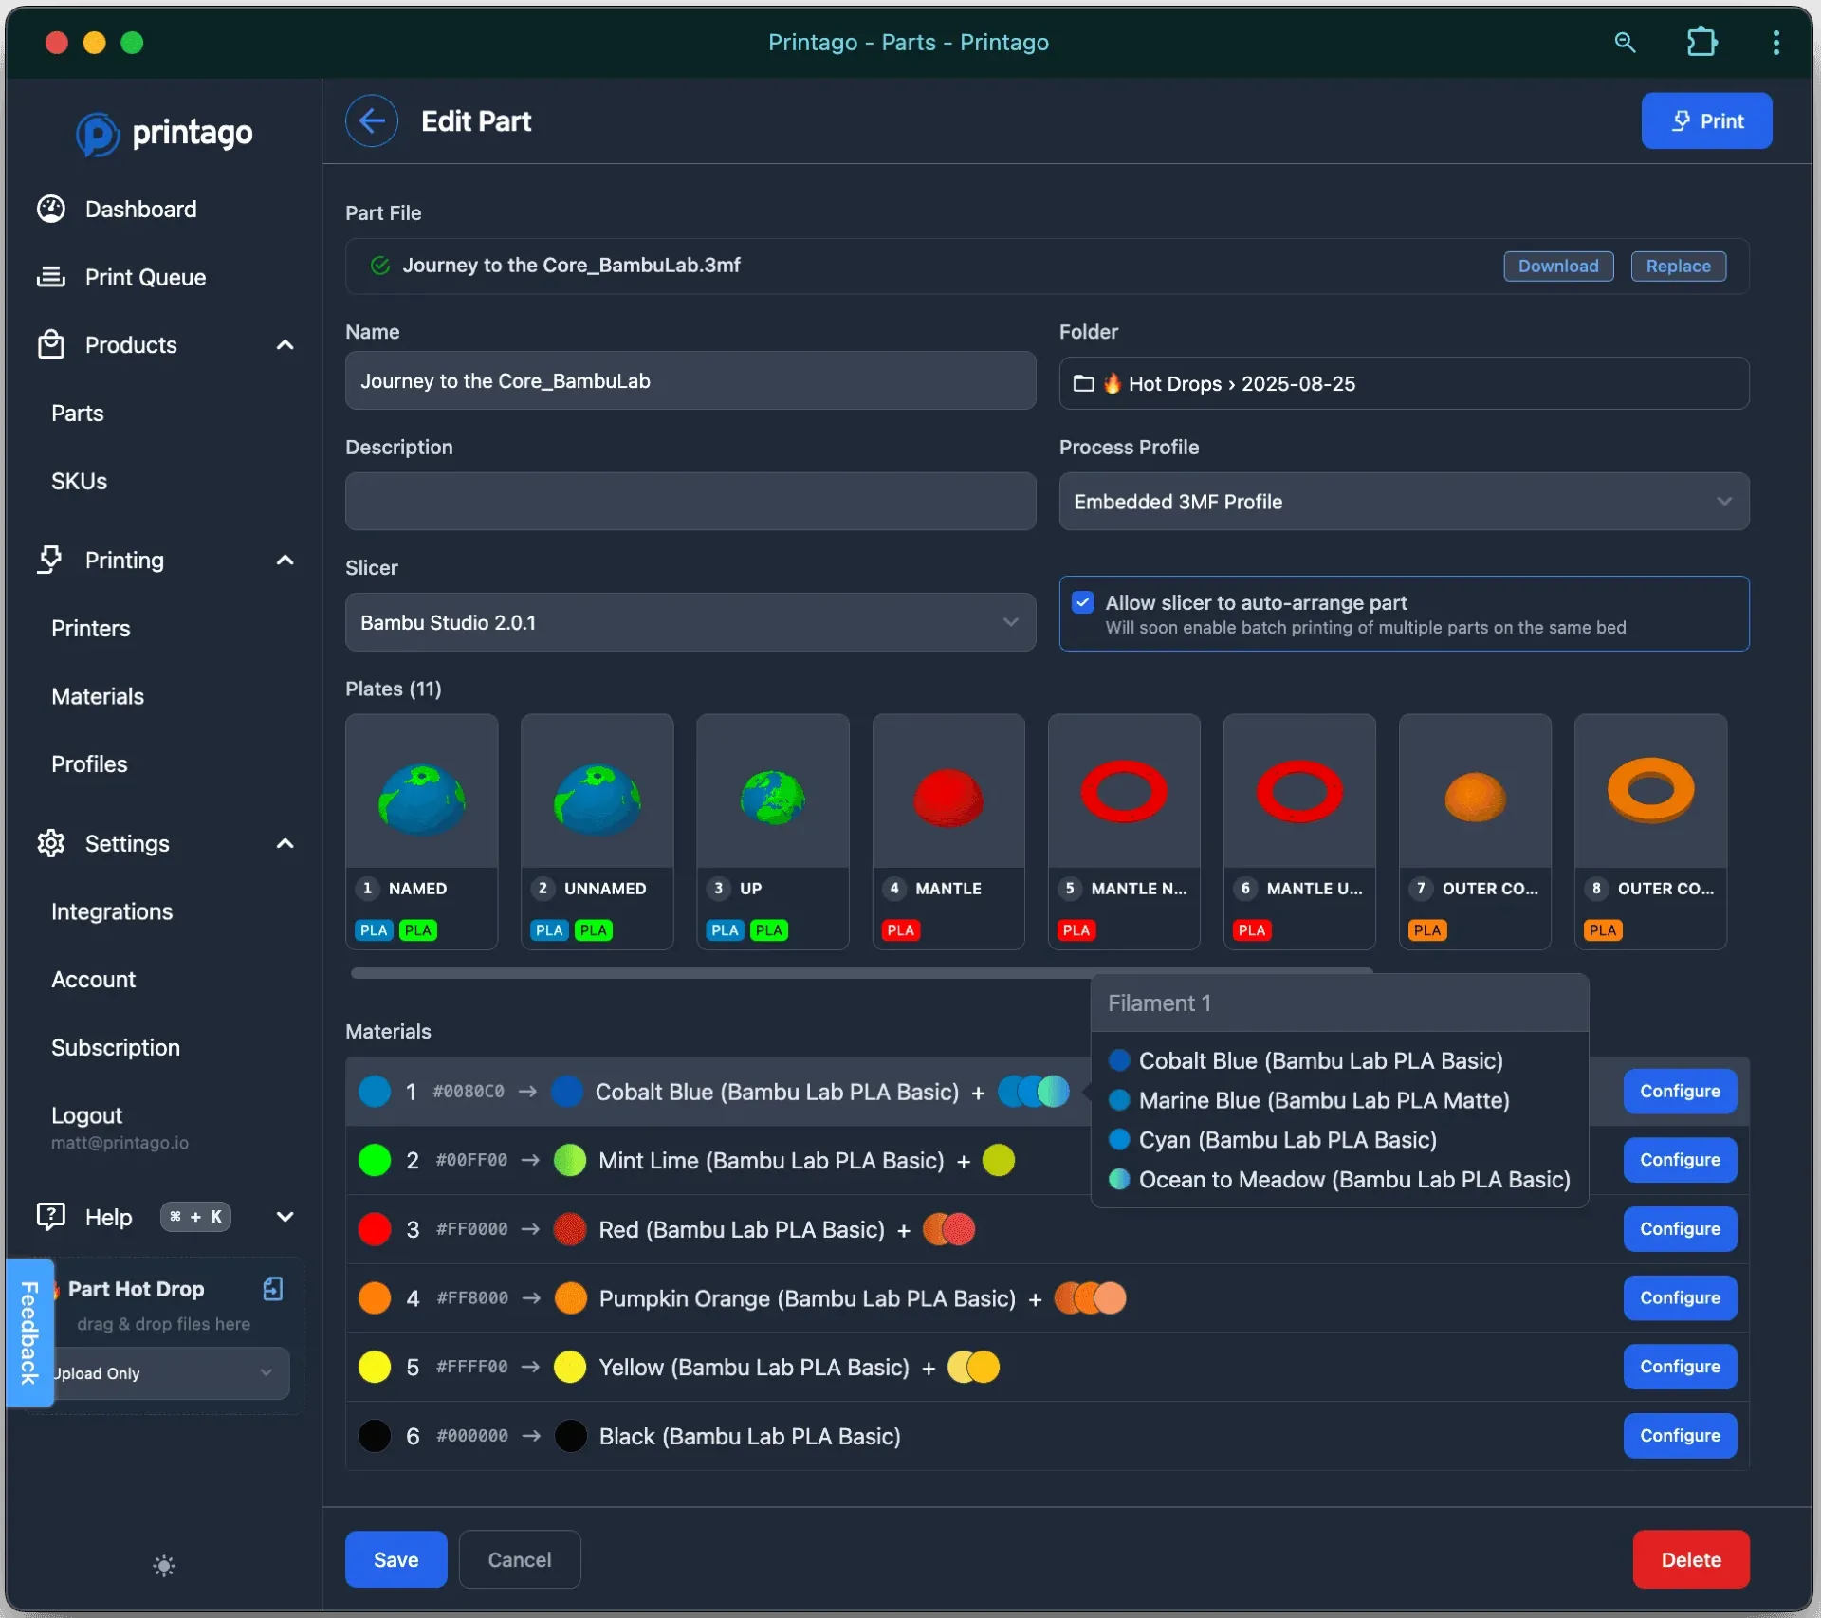Collapse the Printing section chevron

[285, 560]
